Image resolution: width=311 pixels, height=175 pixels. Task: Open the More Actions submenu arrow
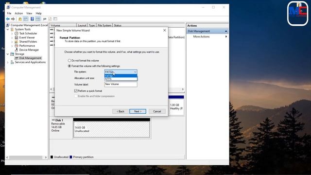pos(226,37)
